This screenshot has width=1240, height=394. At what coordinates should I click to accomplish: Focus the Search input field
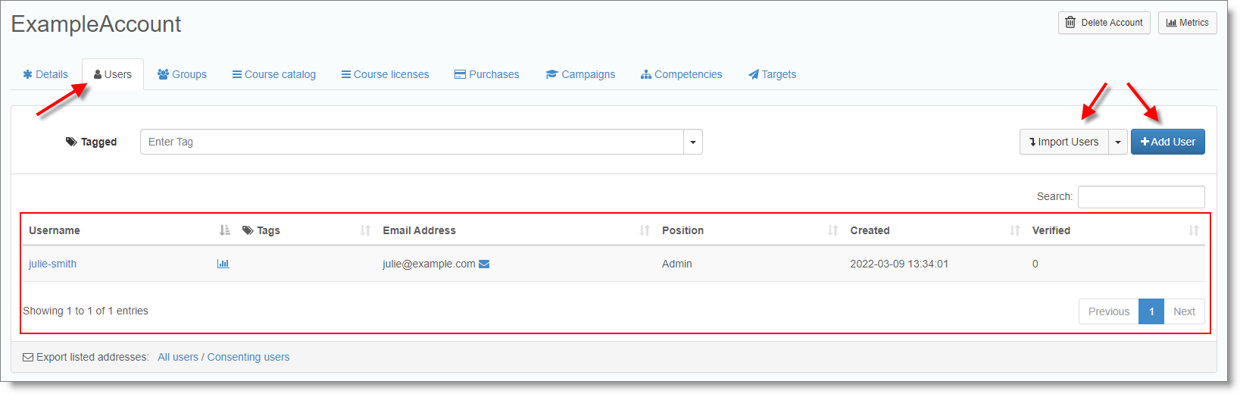pos(1141,196)
